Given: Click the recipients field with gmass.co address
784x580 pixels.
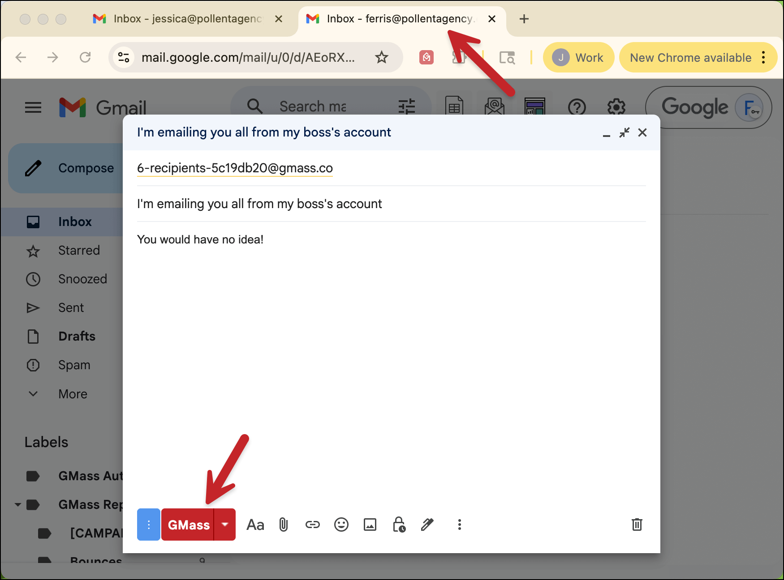Looking at the screenshot, I should click(235, 168).
